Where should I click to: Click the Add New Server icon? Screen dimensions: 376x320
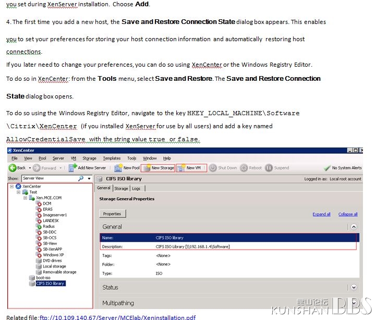(72, 168)
